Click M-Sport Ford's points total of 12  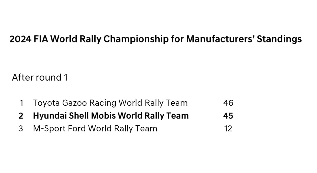pos(228,129)
